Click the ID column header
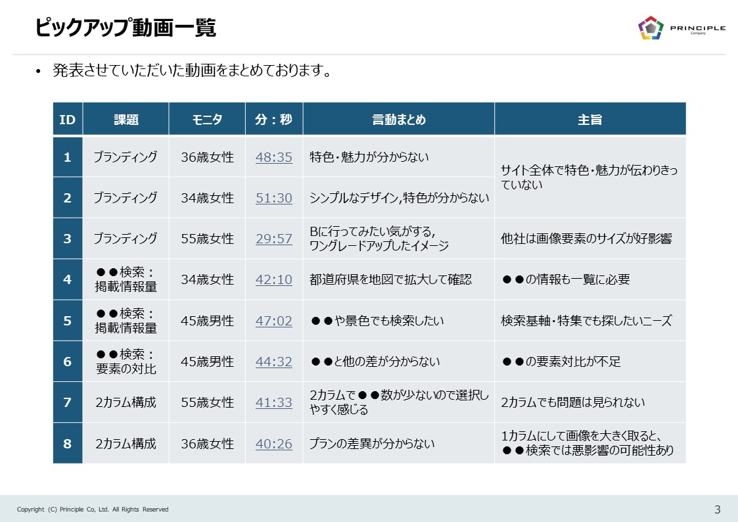The height and width of the screenshot is (522, 738). (67, 118)
